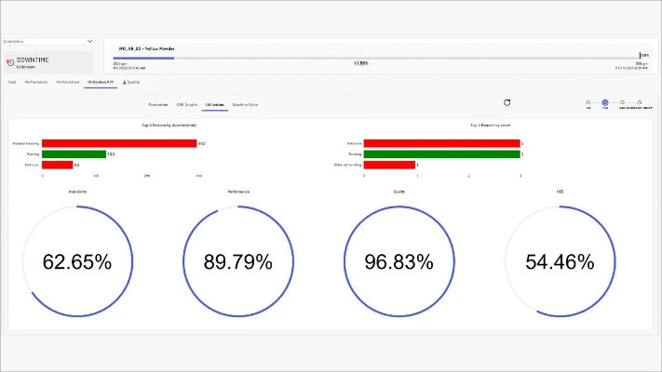The width and height of the screenshot is (662, 372).
Task: Switch to the Machine State sub-tab
Action: [x=246, y=105]
